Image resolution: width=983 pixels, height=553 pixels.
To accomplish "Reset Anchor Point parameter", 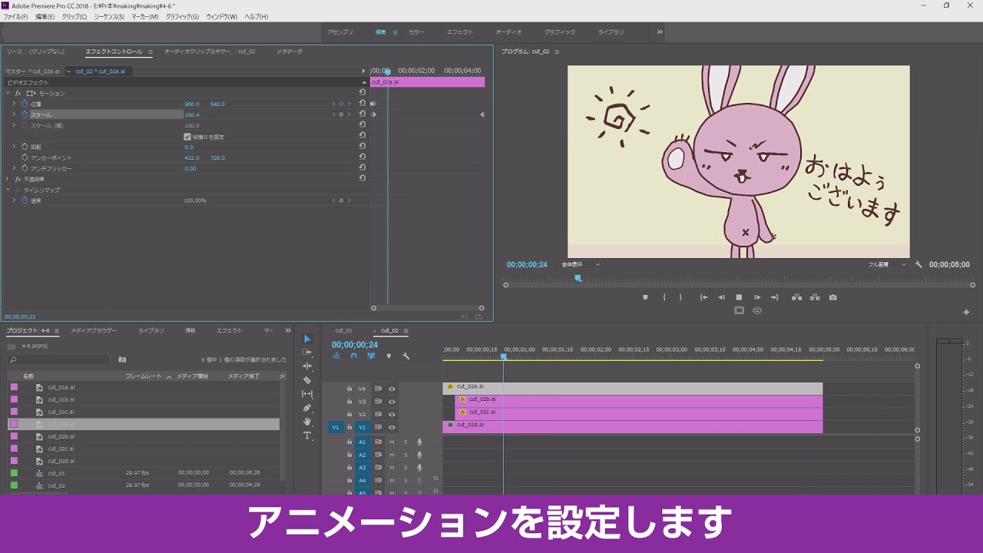I will pos(362,157).
